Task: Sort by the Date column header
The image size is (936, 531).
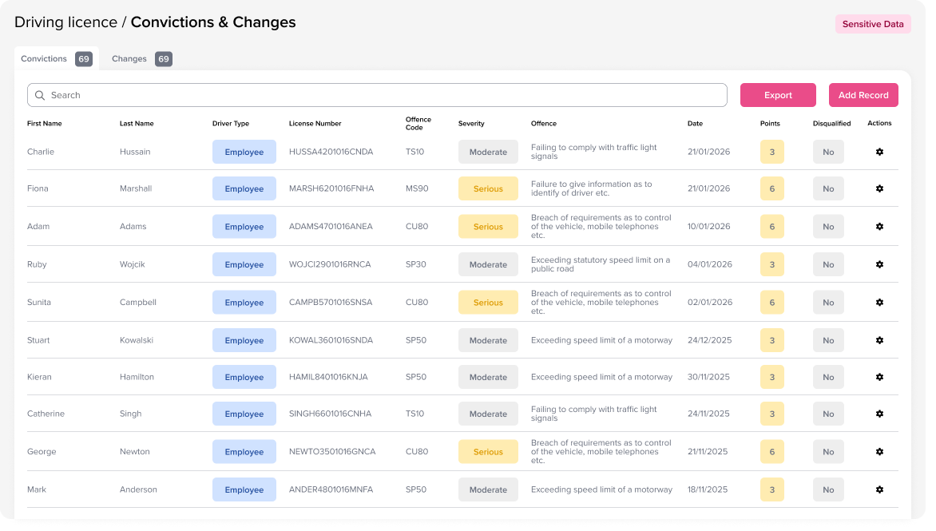Action: 695,124
